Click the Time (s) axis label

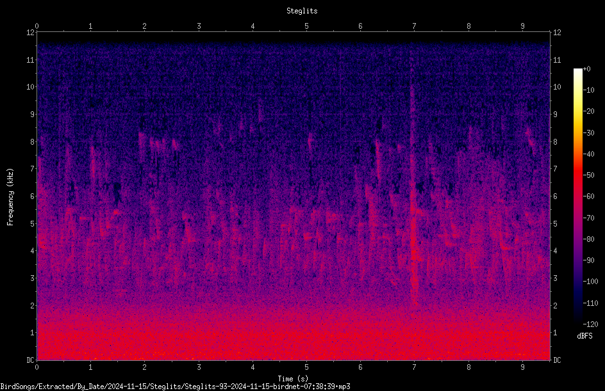pyautogui.click(x=293, y=379)
